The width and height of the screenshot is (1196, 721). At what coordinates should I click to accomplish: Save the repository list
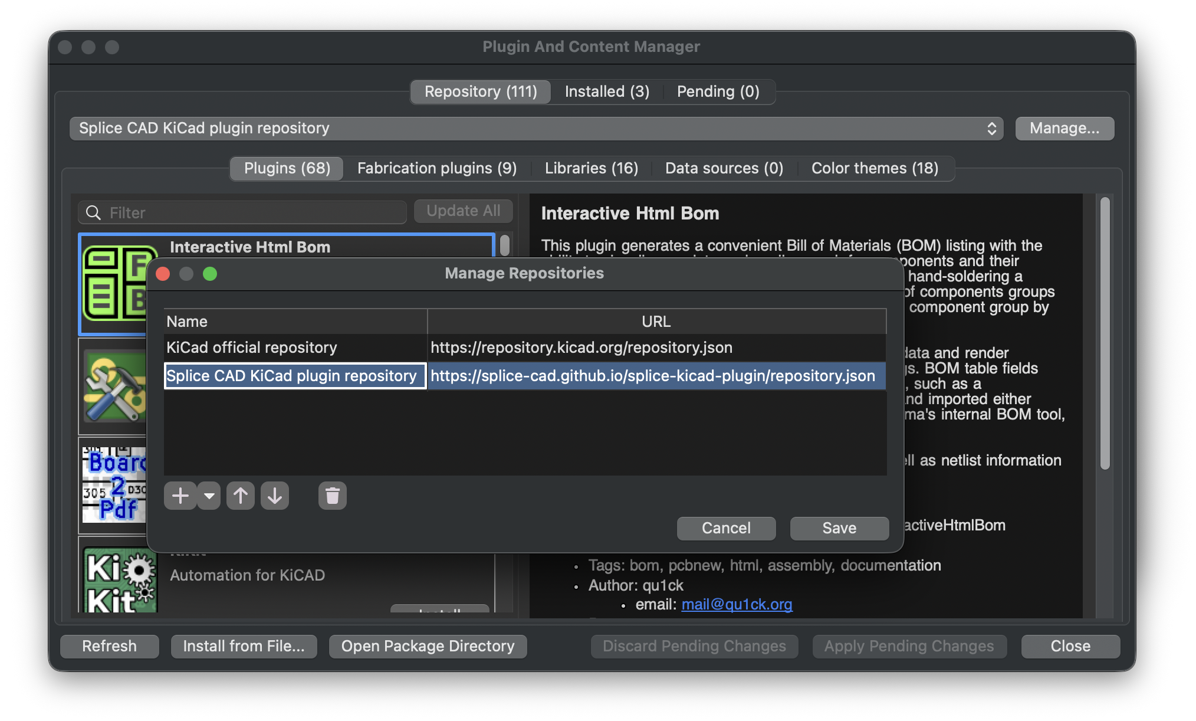point(839,528)
